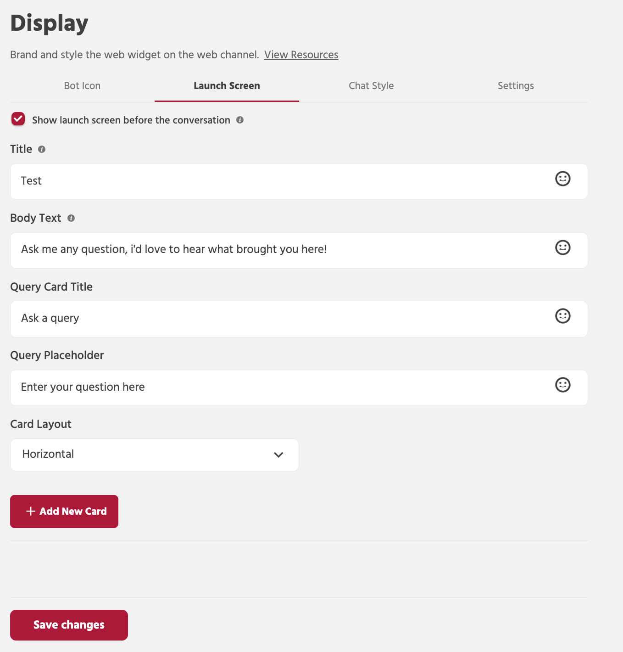
Task: Open the emoji picker for Query Placeholder
Action: click(x=562, y=385)
